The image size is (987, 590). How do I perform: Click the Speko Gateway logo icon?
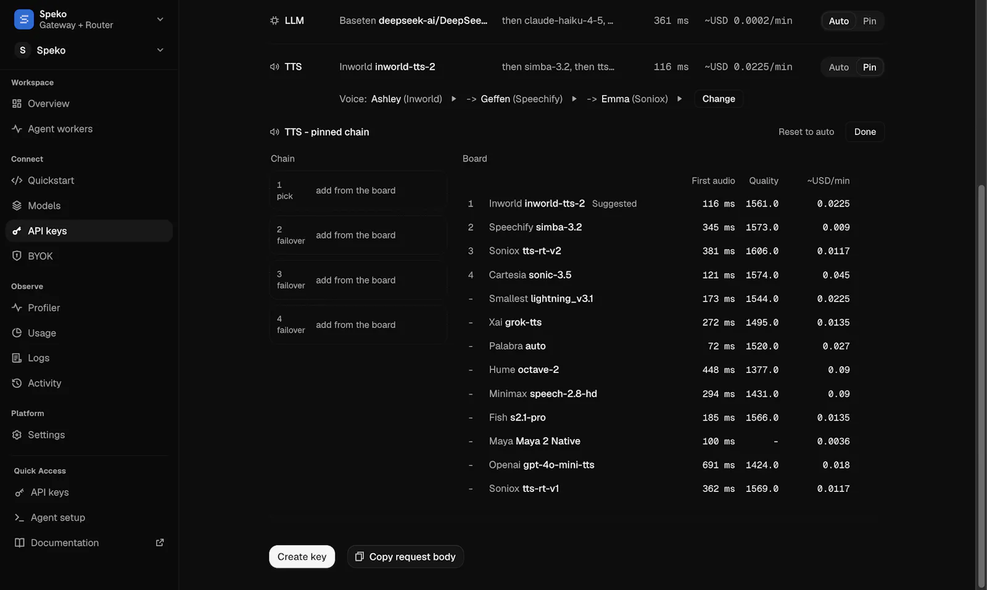click(x=23, y=19)
